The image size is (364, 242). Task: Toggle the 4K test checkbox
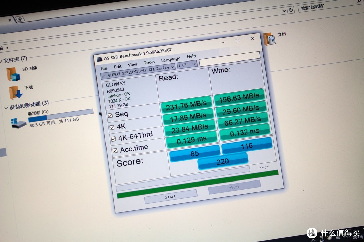coord(112,127)
